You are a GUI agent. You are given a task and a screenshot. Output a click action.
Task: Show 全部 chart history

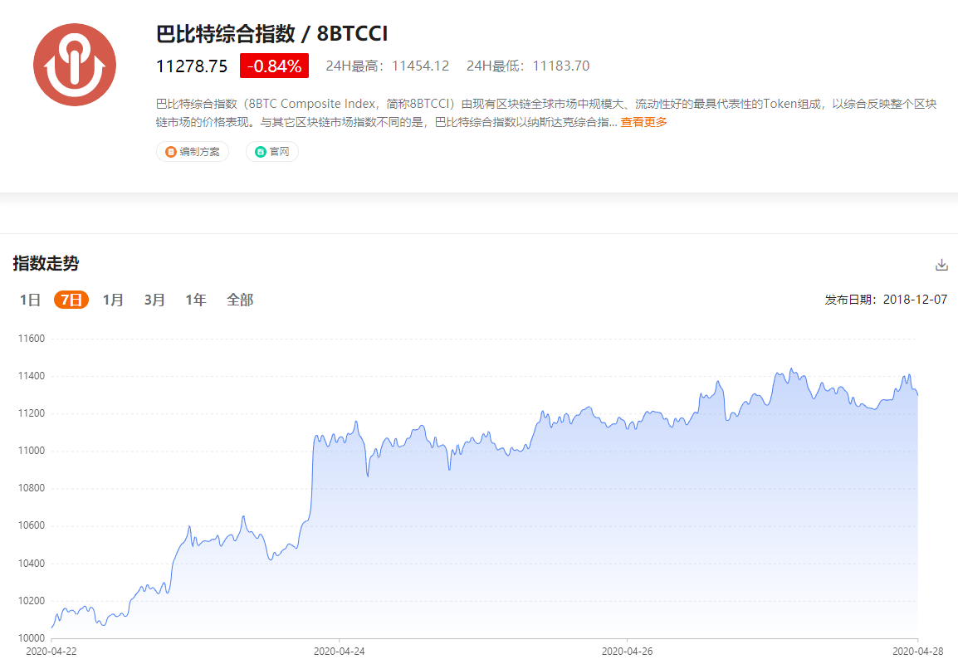[x=240, y=300]
